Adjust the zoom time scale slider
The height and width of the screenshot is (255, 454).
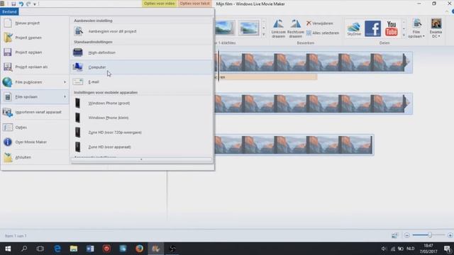click(x=430, y=235)
